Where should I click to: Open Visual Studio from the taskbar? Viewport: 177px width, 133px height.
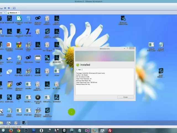(x=87, y=131)
